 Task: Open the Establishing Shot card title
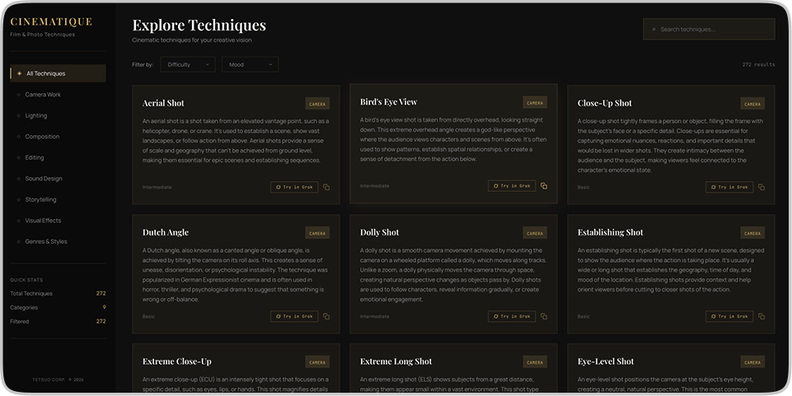coord(610,232)
